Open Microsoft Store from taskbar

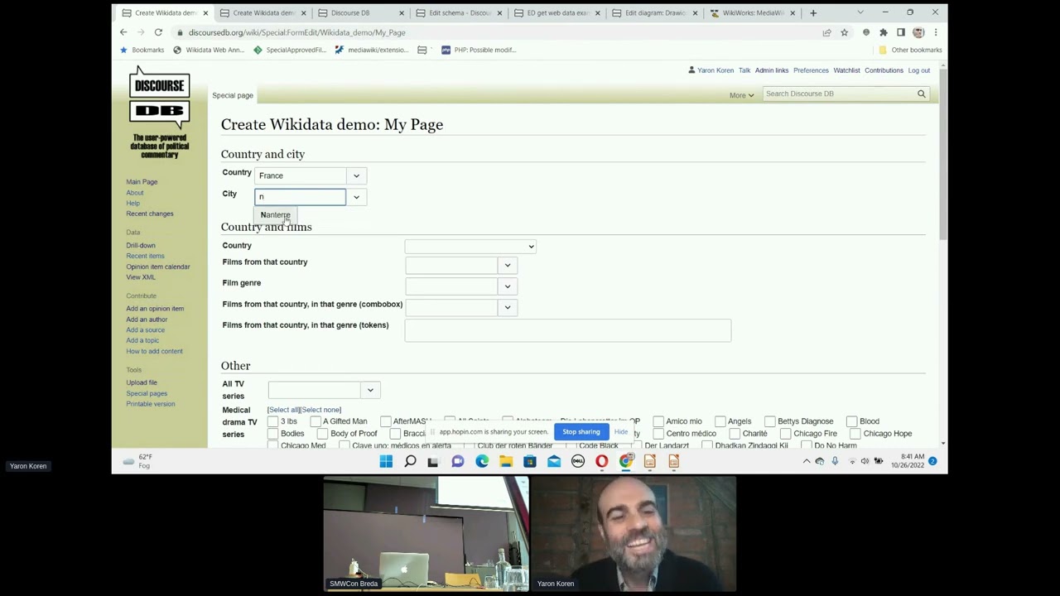(530, 461)
